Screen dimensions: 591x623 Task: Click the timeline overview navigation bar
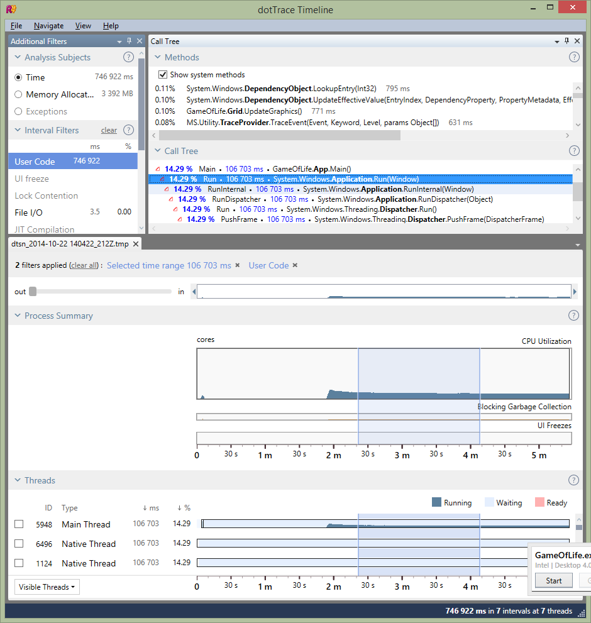tap(384, 291)
